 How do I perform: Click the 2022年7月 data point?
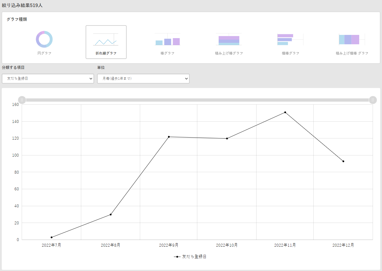pyautogui.click(x=52, y=237)
